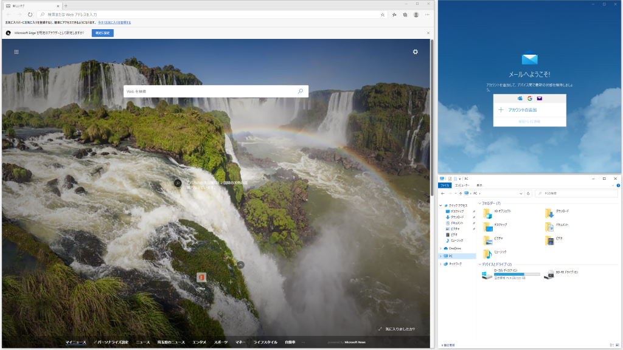Image resolution: width=623 pixels, height=350 pixels.
Task: Expand the PC tree node arrow
Action: click(440, 256)
